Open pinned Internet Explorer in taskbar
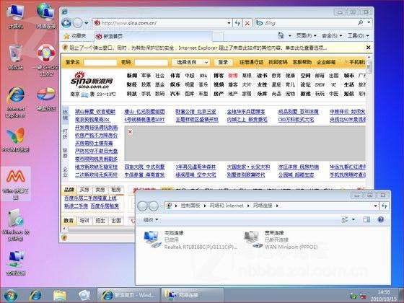Image resolution: width=404 pixels, height=303 pixels. [x=35, y=296]
